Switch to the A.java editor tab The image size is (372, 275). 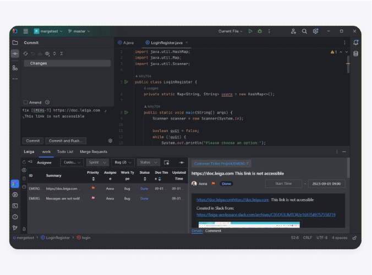pyautogui.click(x=126, y=43)
